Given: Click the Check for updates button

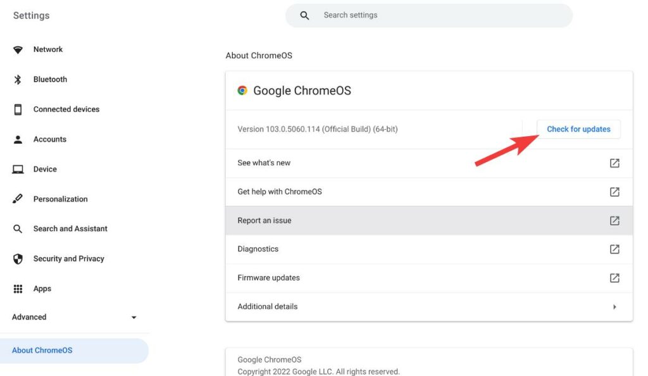Looking at the screenshot, I should pyautogui.click(x=578, y=128).
